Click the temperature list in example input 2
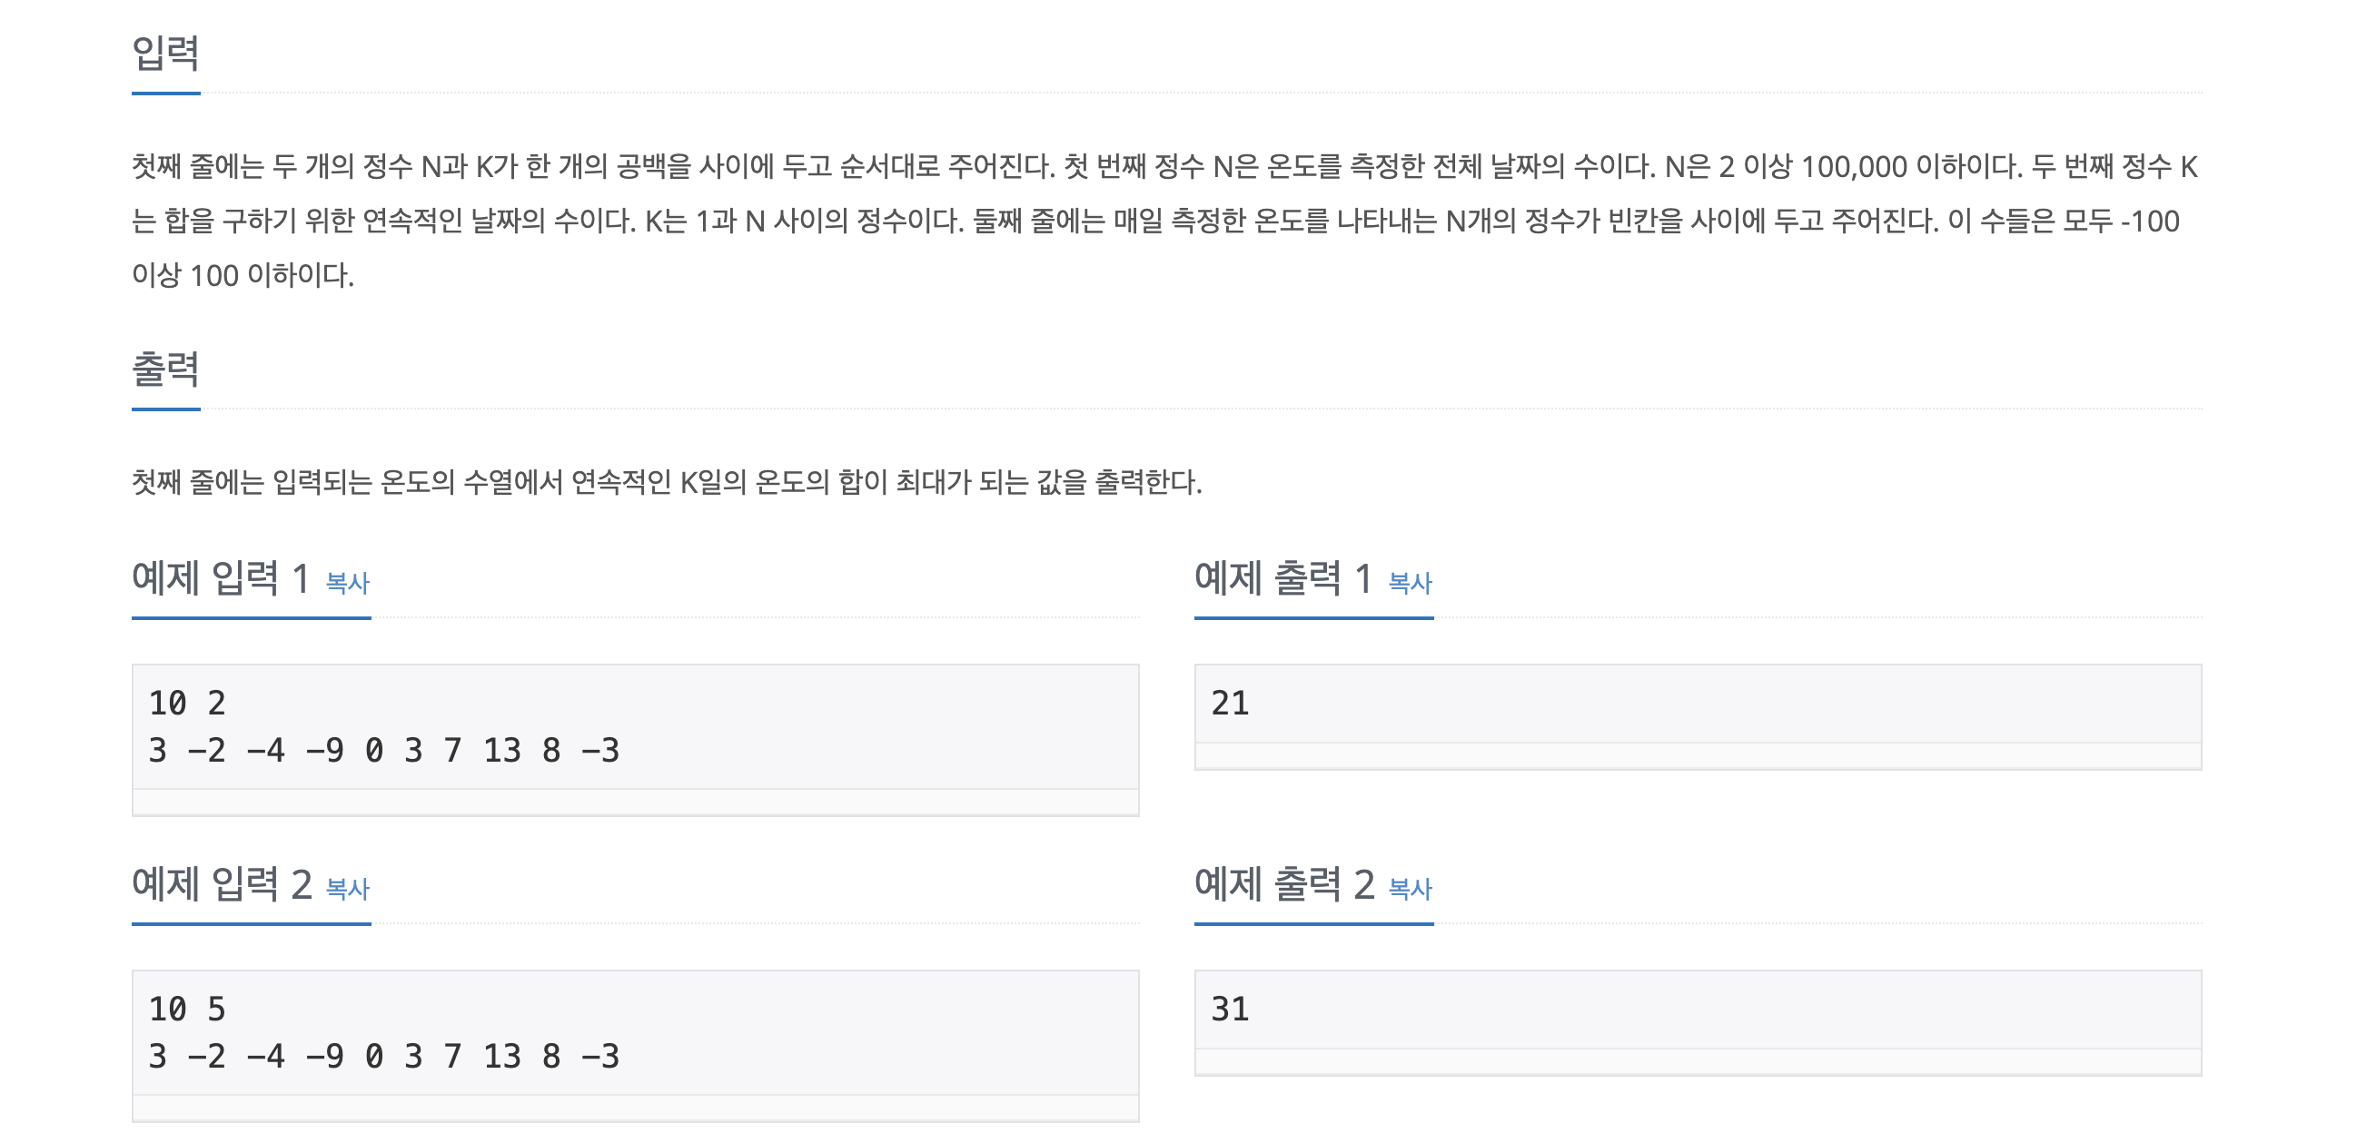This screenshot has width=2367, height=1133. pyautogui.click(x=384, y=1057)
